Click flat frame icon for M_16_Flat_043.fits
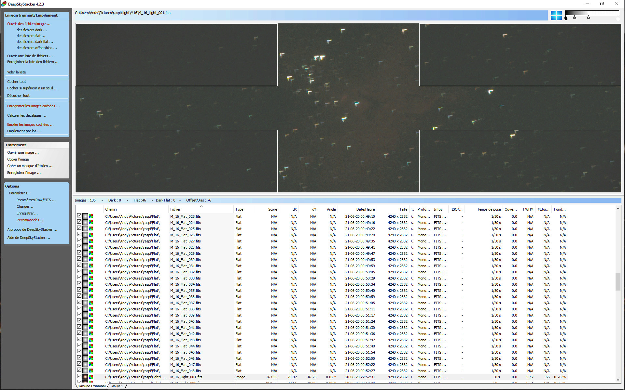This screenshot has width=625, height=390. click(x=85, y=340)
